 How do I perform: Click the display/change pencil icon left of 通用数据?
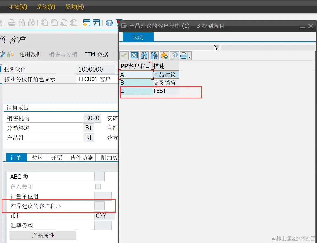[x=2, y=54]
